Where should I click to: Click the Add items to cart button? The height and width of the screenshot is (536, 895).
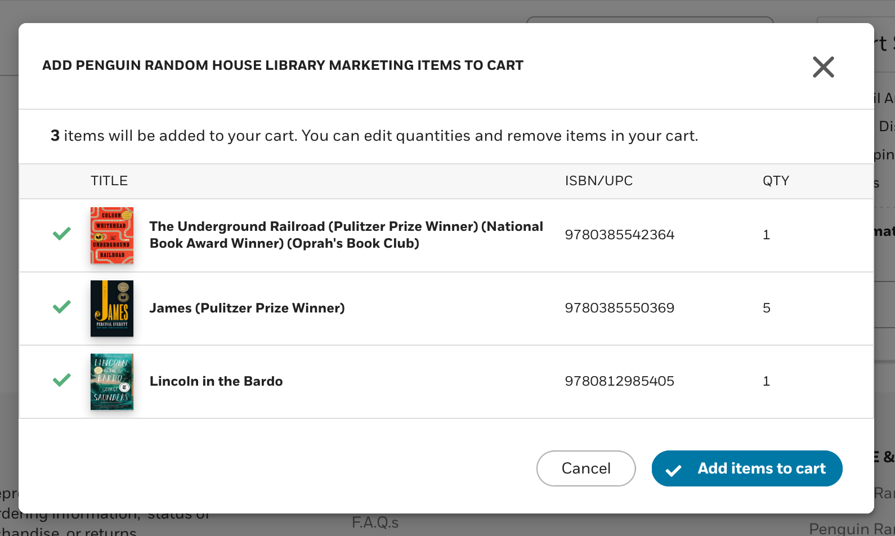click(x=747, y=468)
